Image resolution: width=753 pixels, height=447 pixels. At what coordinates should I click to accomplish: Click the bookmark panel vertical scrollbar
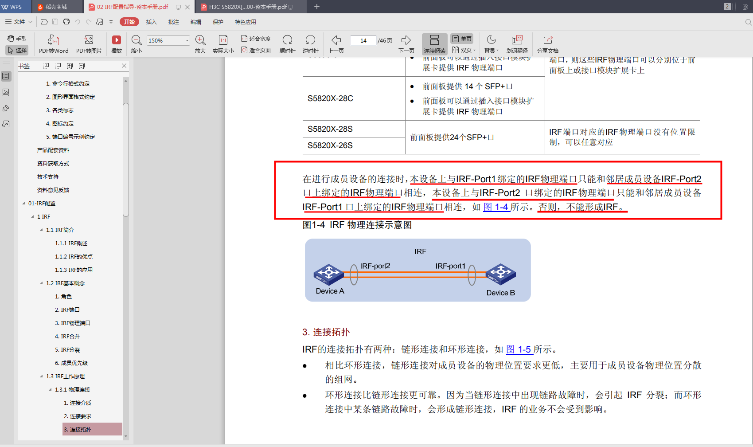point(126,160)
